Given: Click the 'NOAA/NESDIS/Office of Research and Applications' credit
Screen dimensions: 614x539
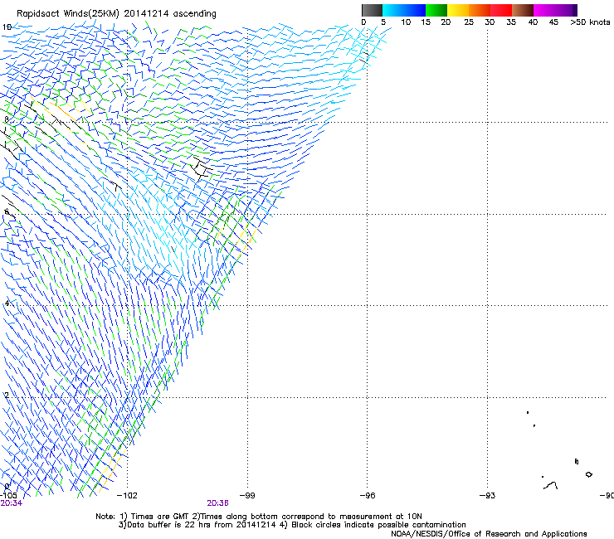Looking at the screenshot, I should click(489, 534).
